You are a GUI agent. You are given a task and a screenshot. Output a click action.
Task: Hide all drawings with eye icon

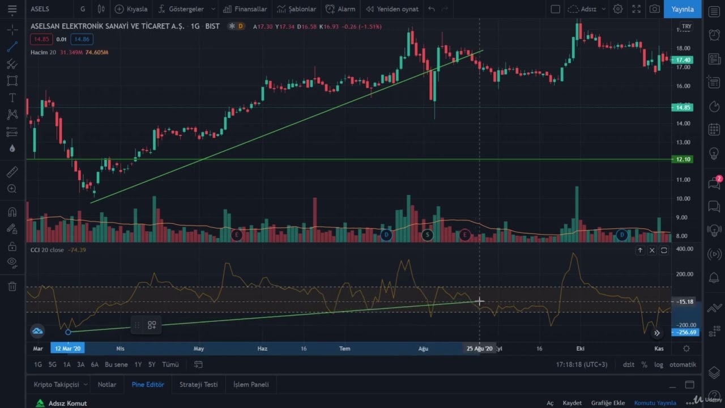(12, 262)
